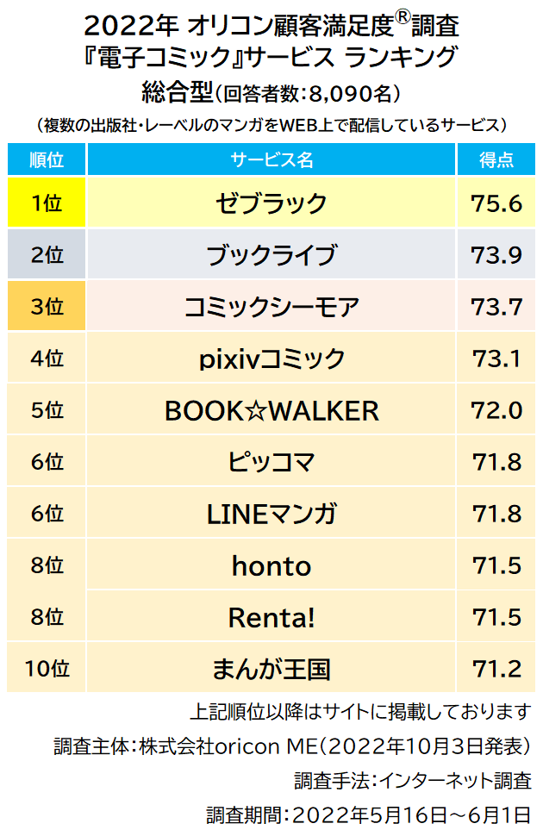Image resolution: width=543 pixels, height=836 pixels.
Task: Click the pixivコミック service name
Action: pyautogui.click(x=271, y=359)
